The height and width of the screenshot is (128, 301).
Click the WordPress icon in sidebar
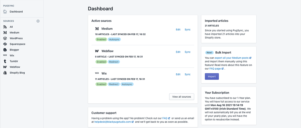(5, 38)
